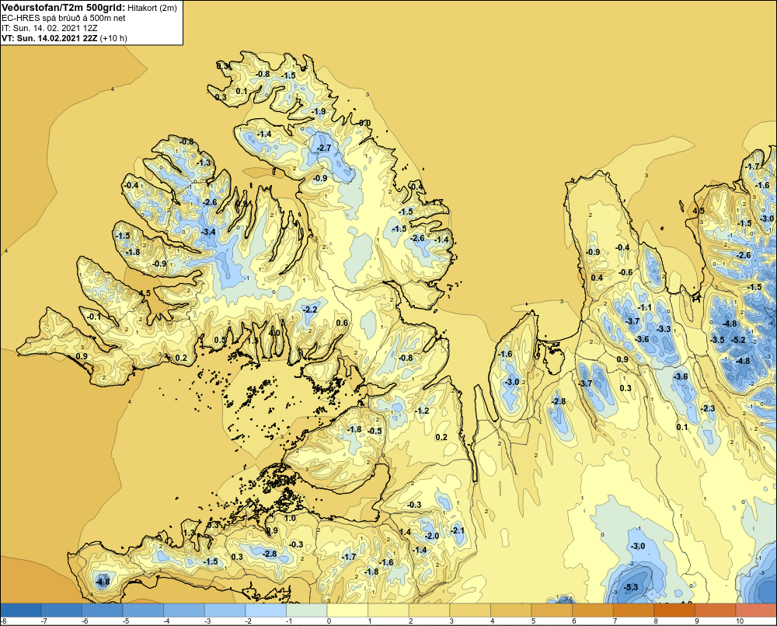
Task: Click the "-3.5" temperature value on the right
Action: [717, 340]
